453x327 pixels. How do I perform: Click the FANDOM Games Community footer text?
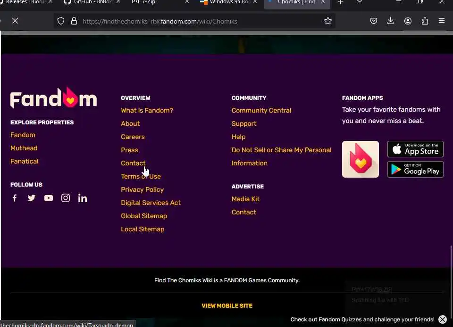point(227,280)
